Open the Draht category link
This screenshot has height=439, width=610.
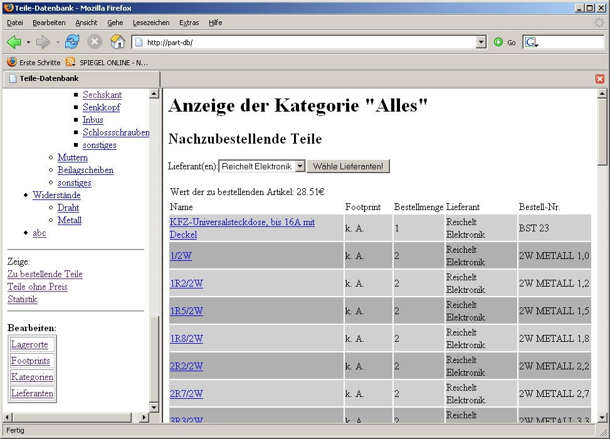pos(68,208)
